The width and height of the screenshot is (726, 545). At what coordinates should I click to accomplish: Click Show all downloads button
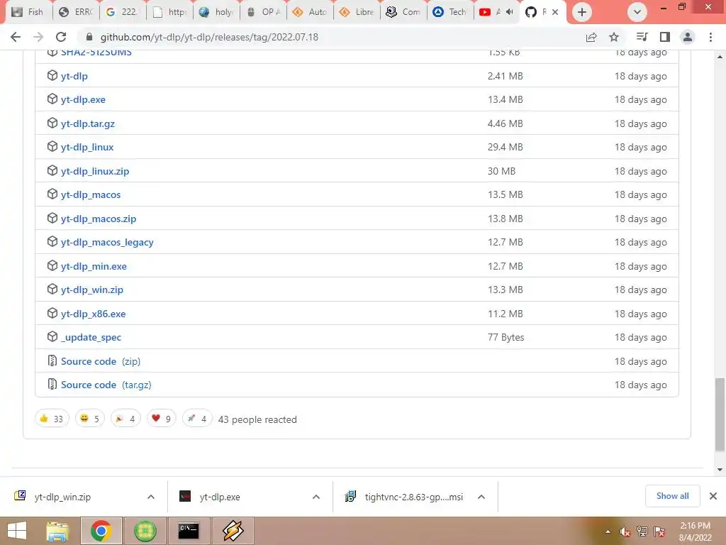[672, 496]
